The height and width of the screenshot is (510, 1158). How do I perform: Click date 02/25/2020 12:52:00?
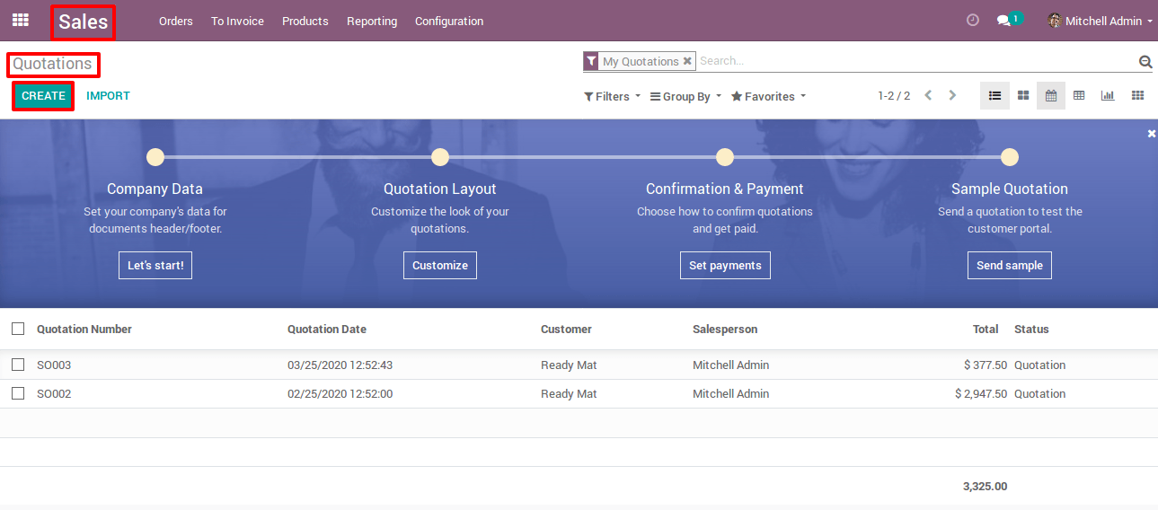(x=340, y=394)
